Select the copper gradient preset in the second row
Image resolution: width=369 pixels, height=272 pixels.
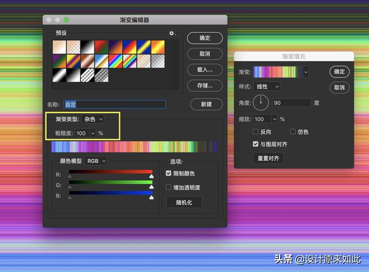point(87,61)
